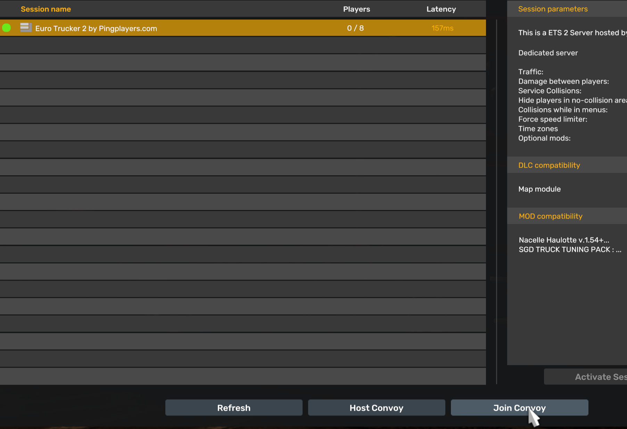Click the Service Collisions label

click(550, 91)
